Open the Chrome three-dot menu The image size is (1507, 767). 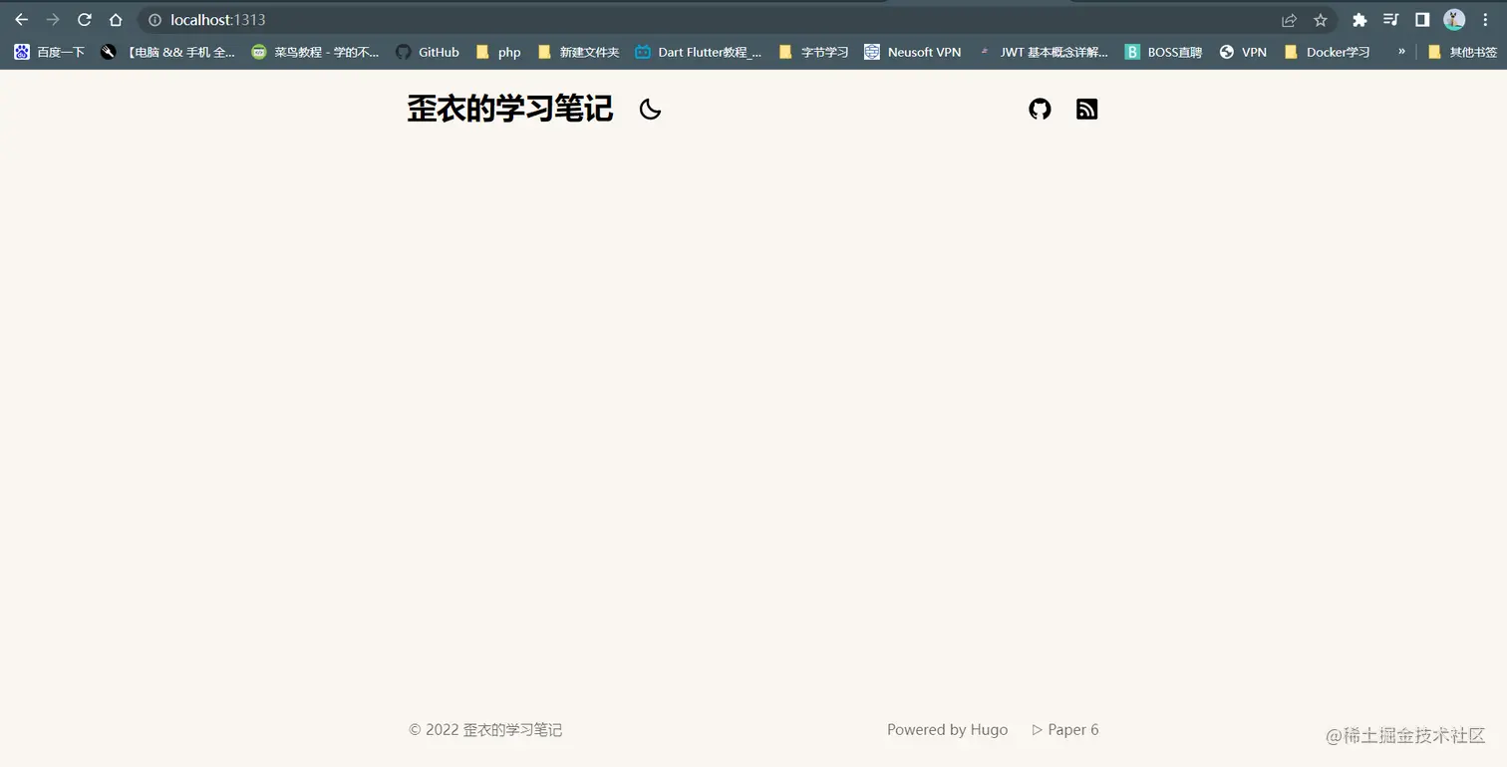pos(1486,19)
